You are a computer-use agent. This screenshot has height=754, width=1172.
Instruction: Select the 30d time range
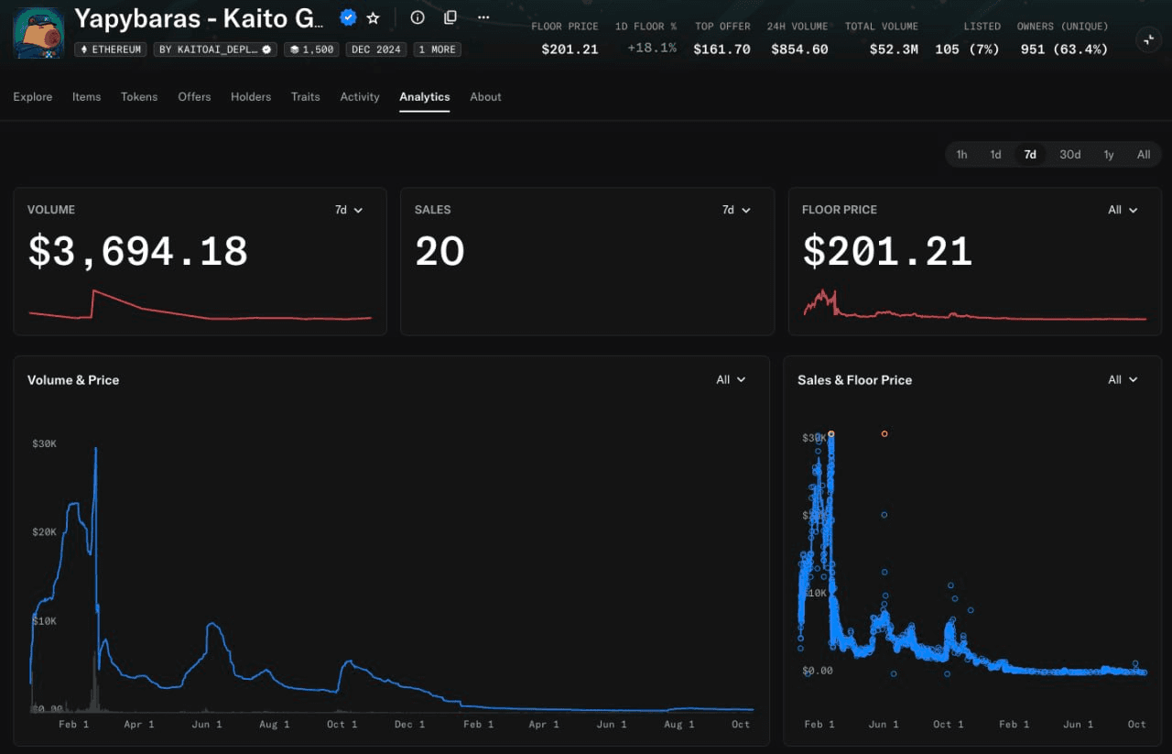point(1069,155)
